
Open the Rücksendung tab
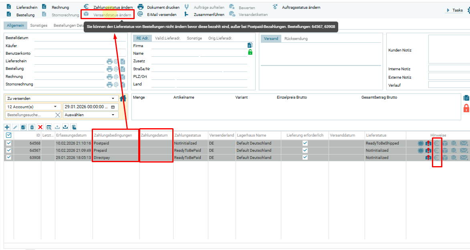[x=296, y=39]
